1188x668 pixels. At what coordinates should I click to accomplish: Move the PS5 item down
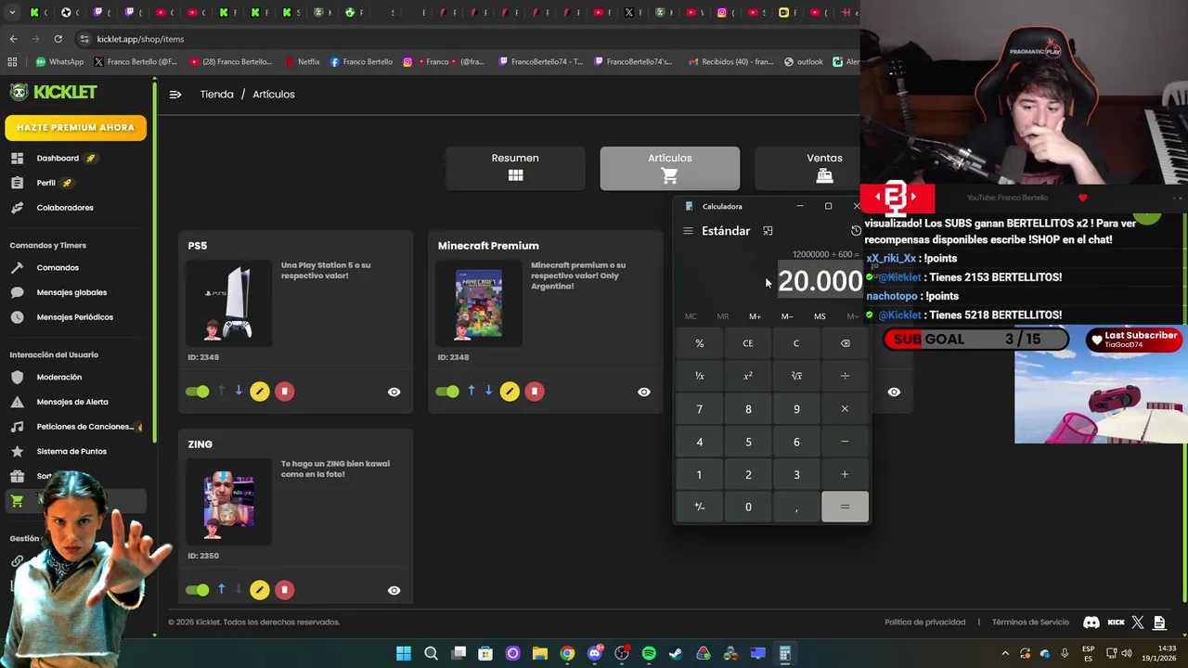239,391
